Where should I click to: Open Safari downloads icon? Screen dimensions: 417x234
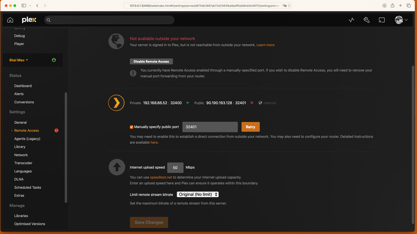[385, 6]
